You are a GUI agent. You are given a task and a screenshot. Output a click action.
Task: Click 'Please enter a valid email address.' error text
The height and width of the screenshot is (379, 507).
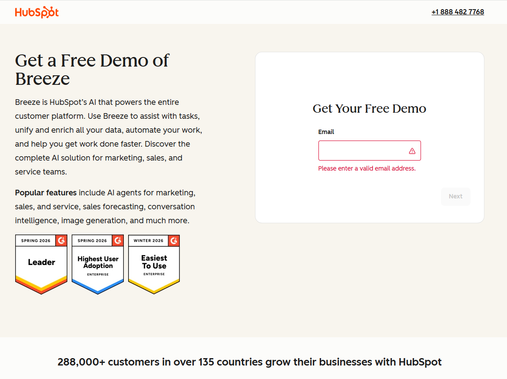(x=367, y=168)
